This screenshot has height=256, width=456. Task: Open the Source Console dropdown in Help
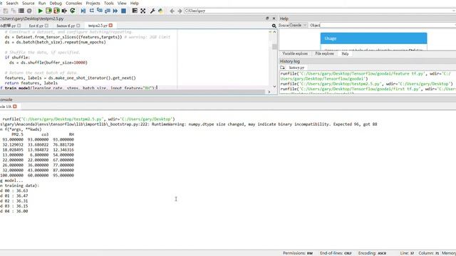click(x=298, y=26)
